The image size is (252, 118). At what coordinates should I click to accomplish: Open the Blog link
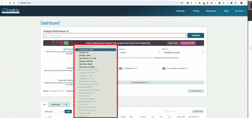click(226, 11)
